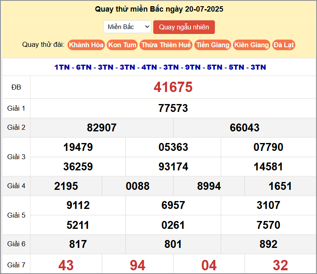The image size is (317, 274).
Task: Click Giải 7 number 32
Action: point(280,265)
